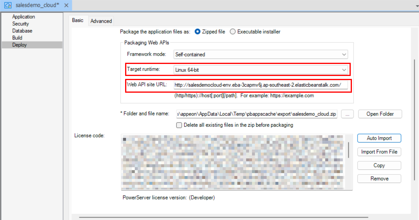Open the Framework mode dropdown
Image resolution: width=419 pixels, height=220 pixels.
[x=344, y=54]
